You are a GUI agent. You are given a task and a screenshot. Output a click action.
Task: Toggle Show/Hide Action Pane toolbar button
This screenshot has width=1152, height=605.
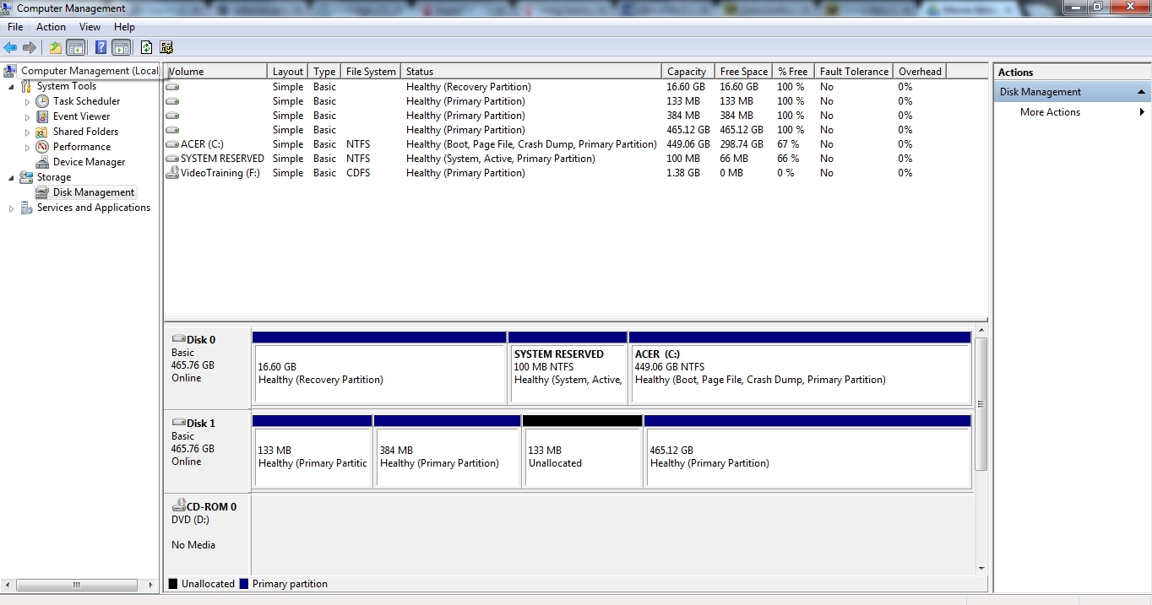[122, 47]
